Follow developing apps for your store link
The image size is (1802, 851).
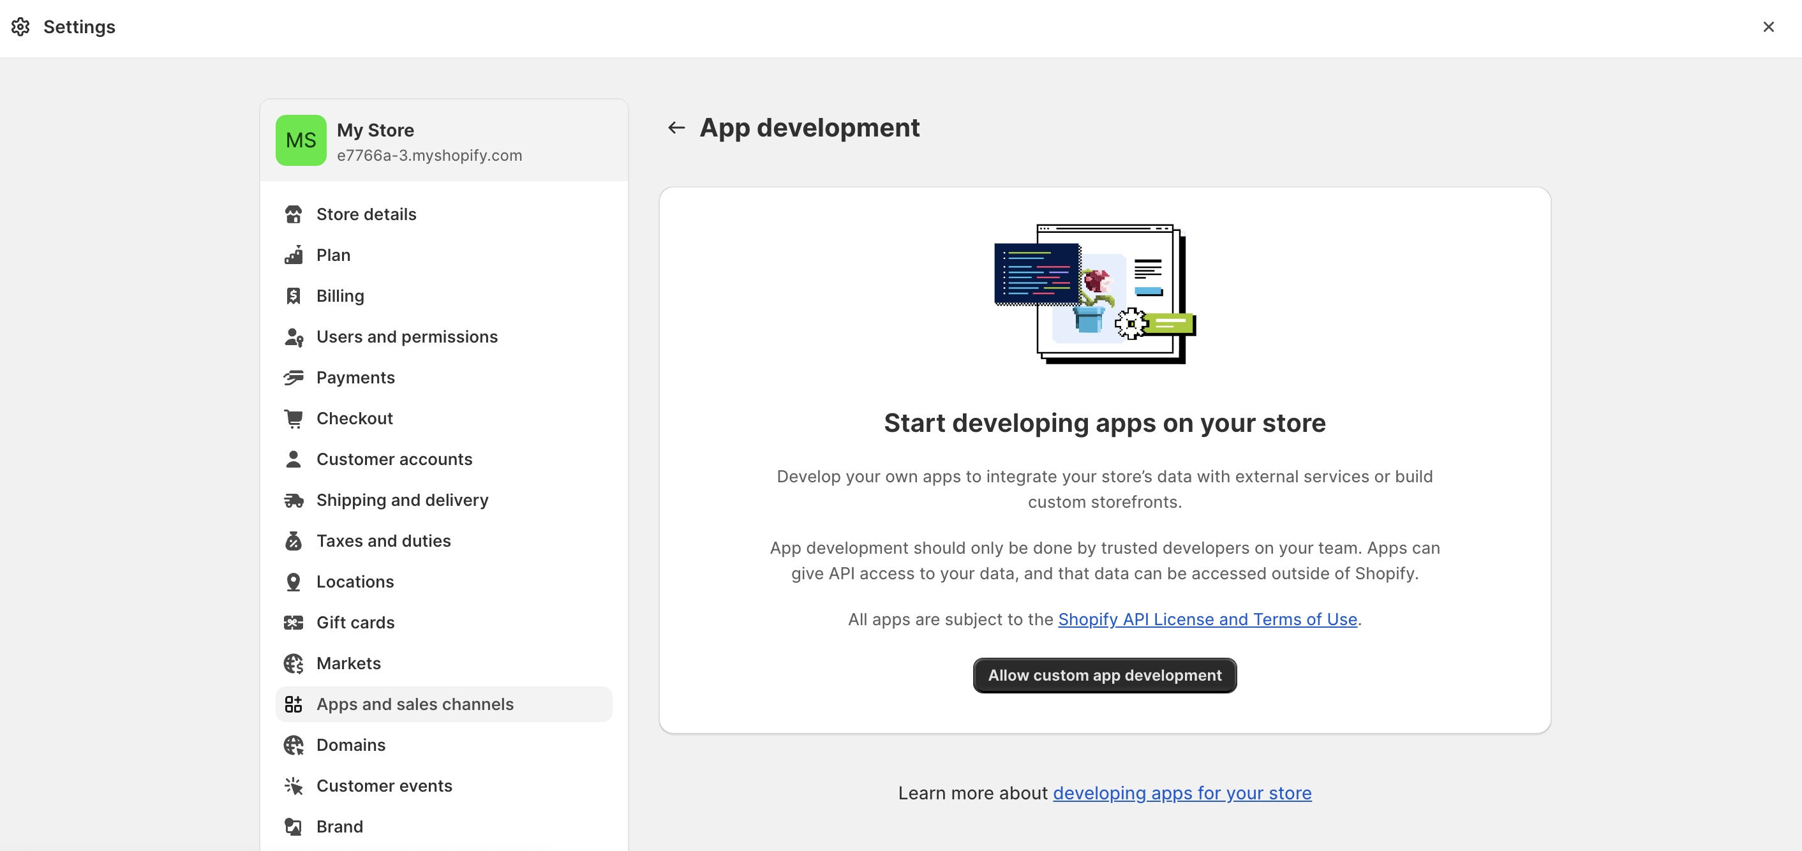[1182, 793]
